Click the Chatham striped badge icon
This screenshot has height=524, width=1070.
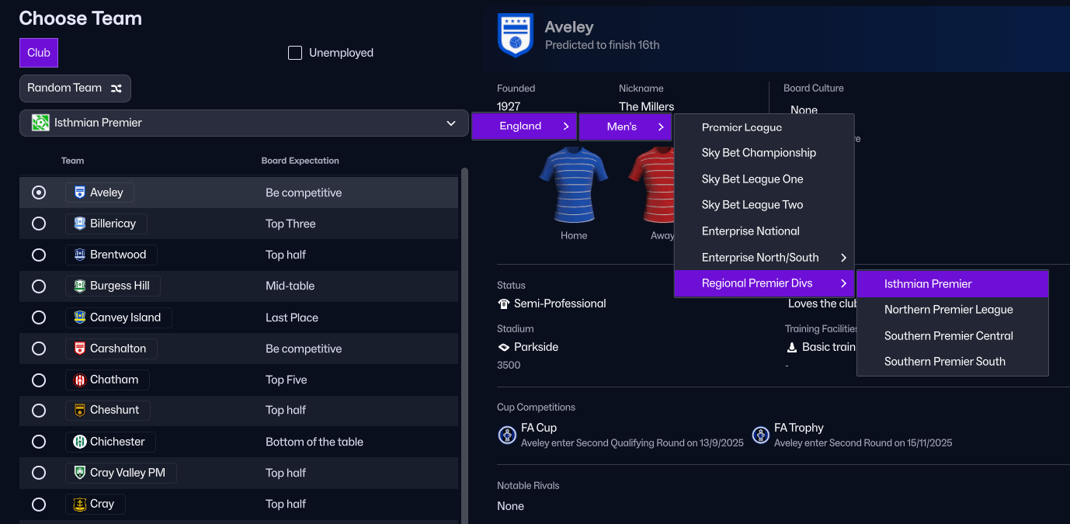[x=79, y=380]
